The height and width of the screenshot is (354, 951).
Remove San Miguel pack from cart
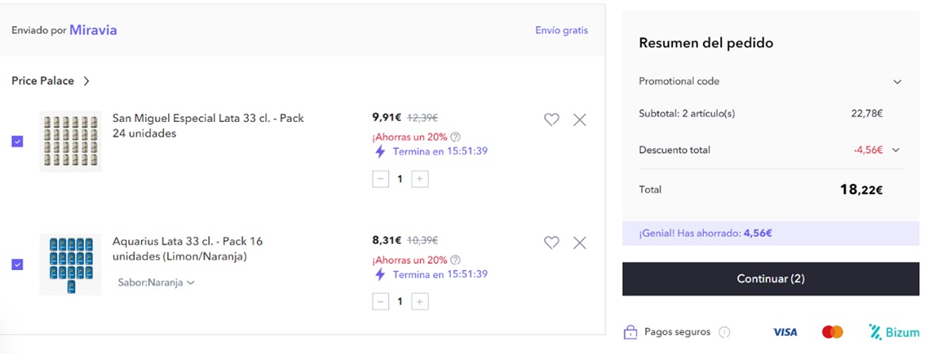point(579,120)
